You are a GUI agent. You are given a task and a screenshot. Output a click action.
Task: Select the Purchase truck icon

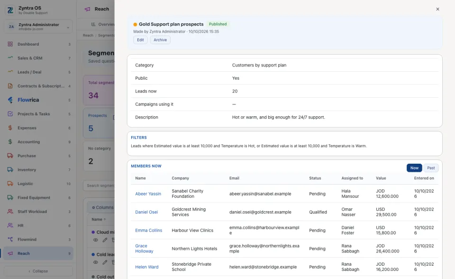[x=10, y=156]
